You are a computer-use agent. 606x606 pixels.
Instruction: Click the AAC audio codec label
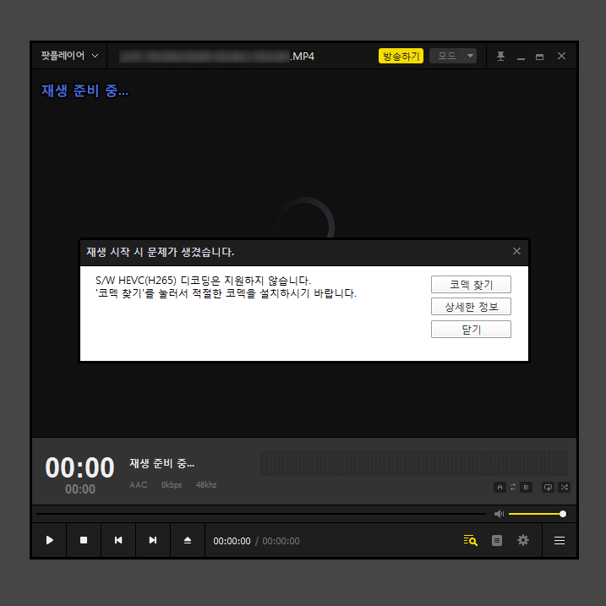(x=139, y=484)
